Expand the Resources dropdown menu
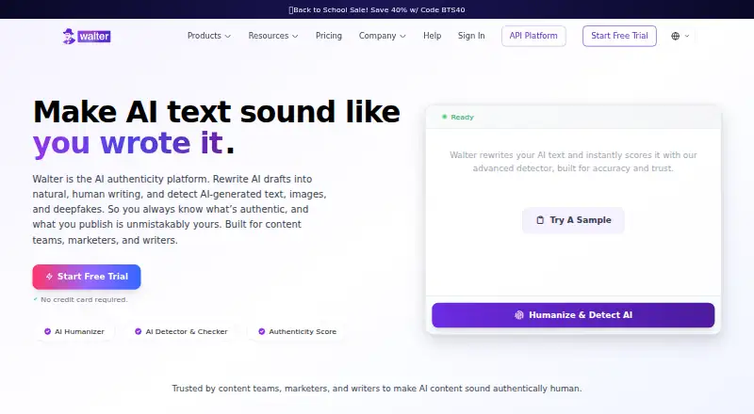Screen dimensions: 754x414 coord(273,36)
